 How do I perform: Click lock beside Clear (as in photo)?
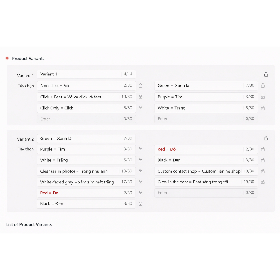tap(141, 171)
